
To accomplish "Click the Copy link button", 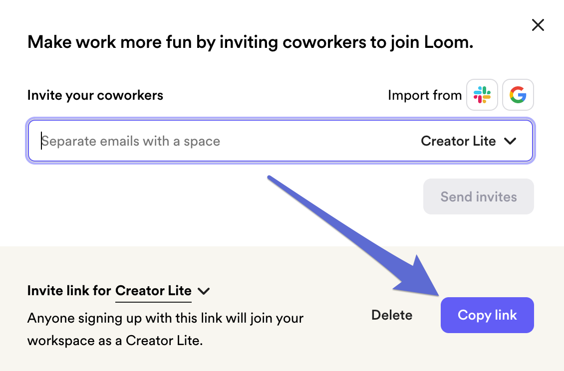I will coord(487,315).
